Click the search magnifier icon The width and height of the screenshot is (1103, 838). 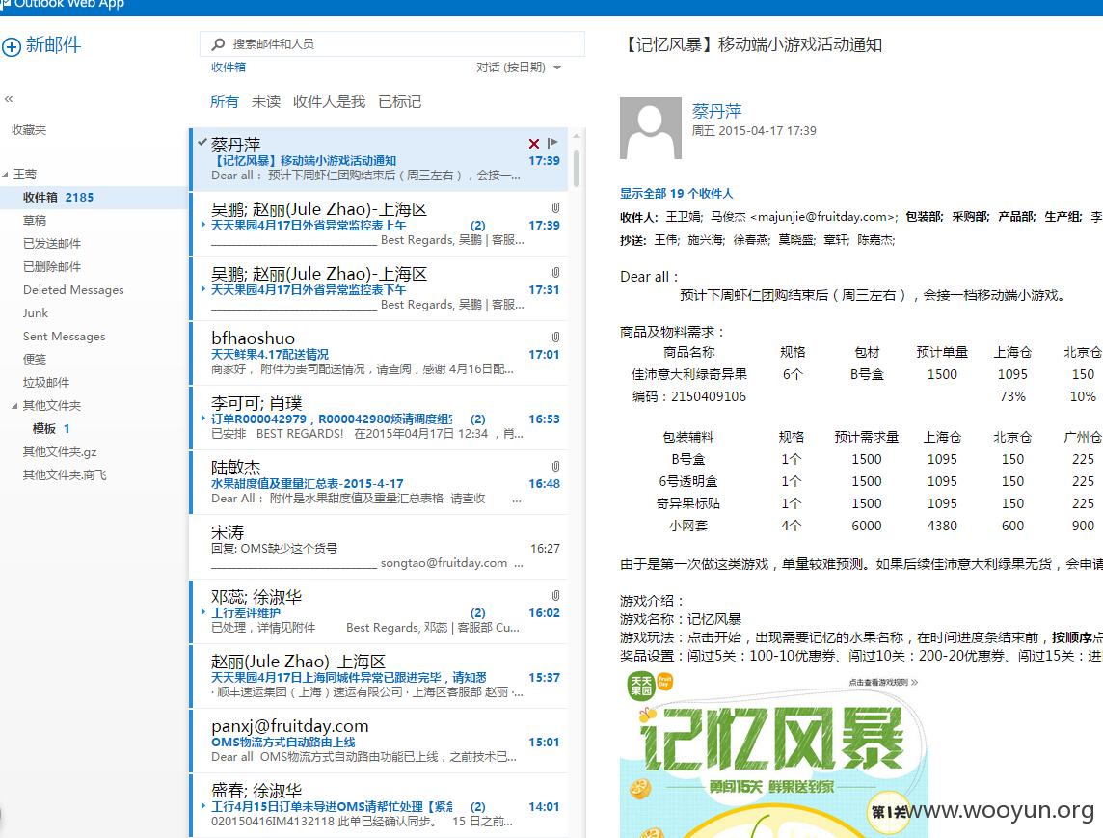[218, 44]
